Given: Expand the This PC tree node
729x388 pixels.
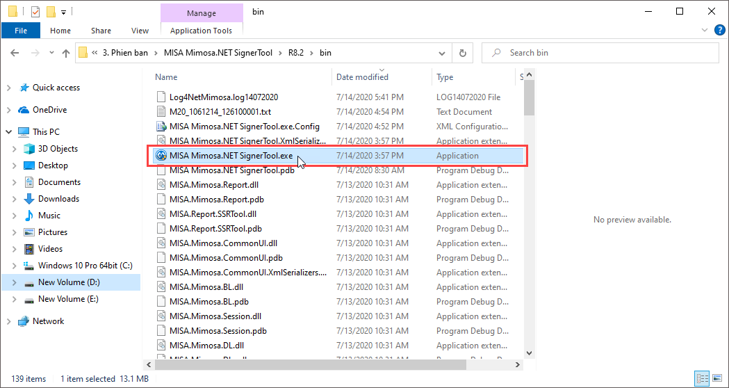Looking at the screenshot, I should [8, 132].
